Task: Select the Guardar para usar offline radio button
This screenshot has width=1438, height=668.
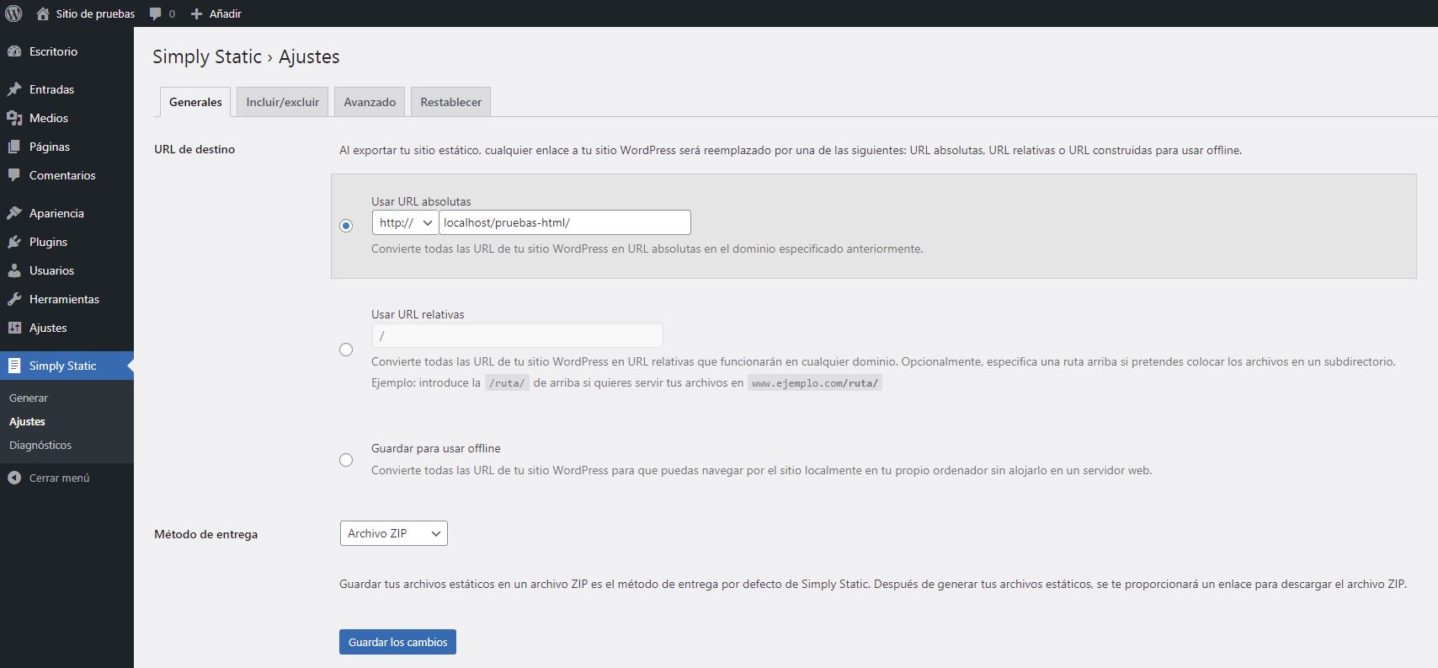Action: 346,460
